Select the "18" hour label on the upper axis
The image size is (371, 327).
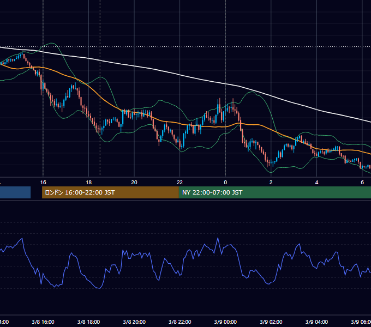[89, 183]
